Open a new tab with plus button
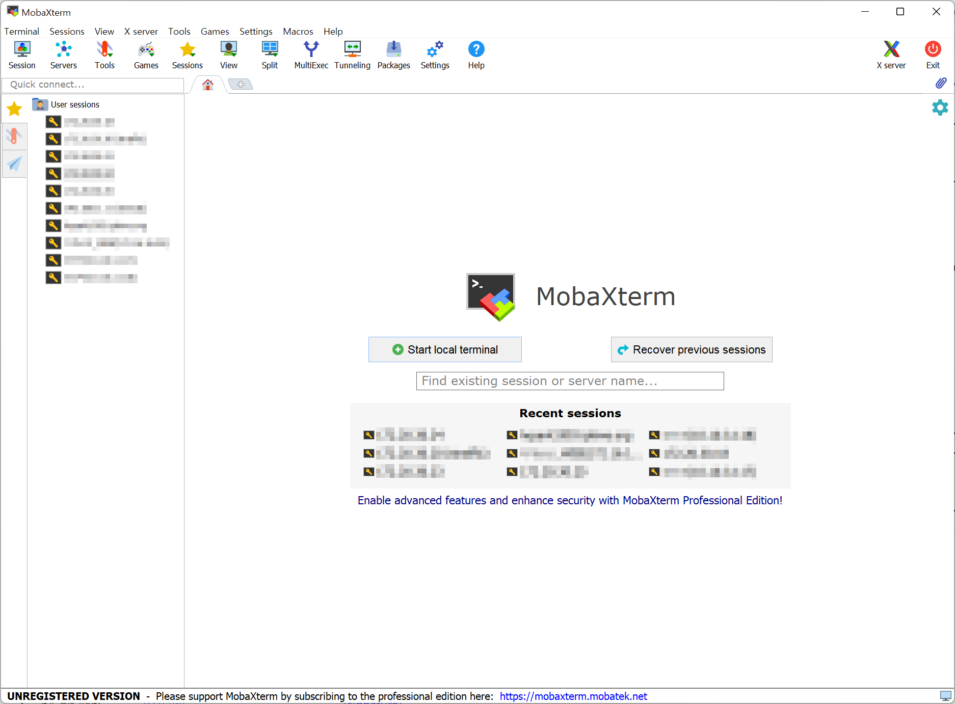This screenshot has width=955, height=704. click(241, 84)
